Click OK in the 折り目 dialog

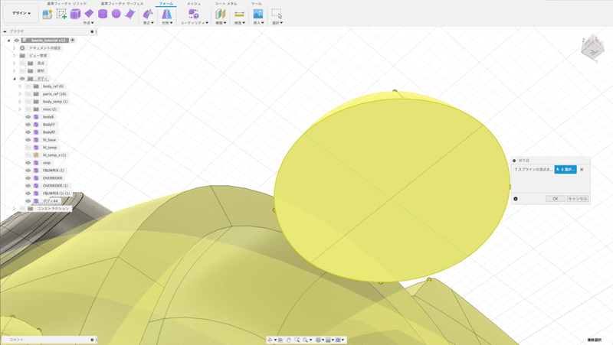click(x=555, y=199)
